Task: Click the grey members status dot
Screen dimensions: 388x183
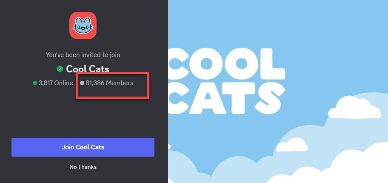Action: click(82, 83)
